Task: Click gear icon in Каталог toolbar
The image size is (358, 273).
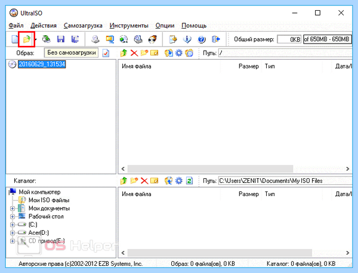Action: click(179, 181)
